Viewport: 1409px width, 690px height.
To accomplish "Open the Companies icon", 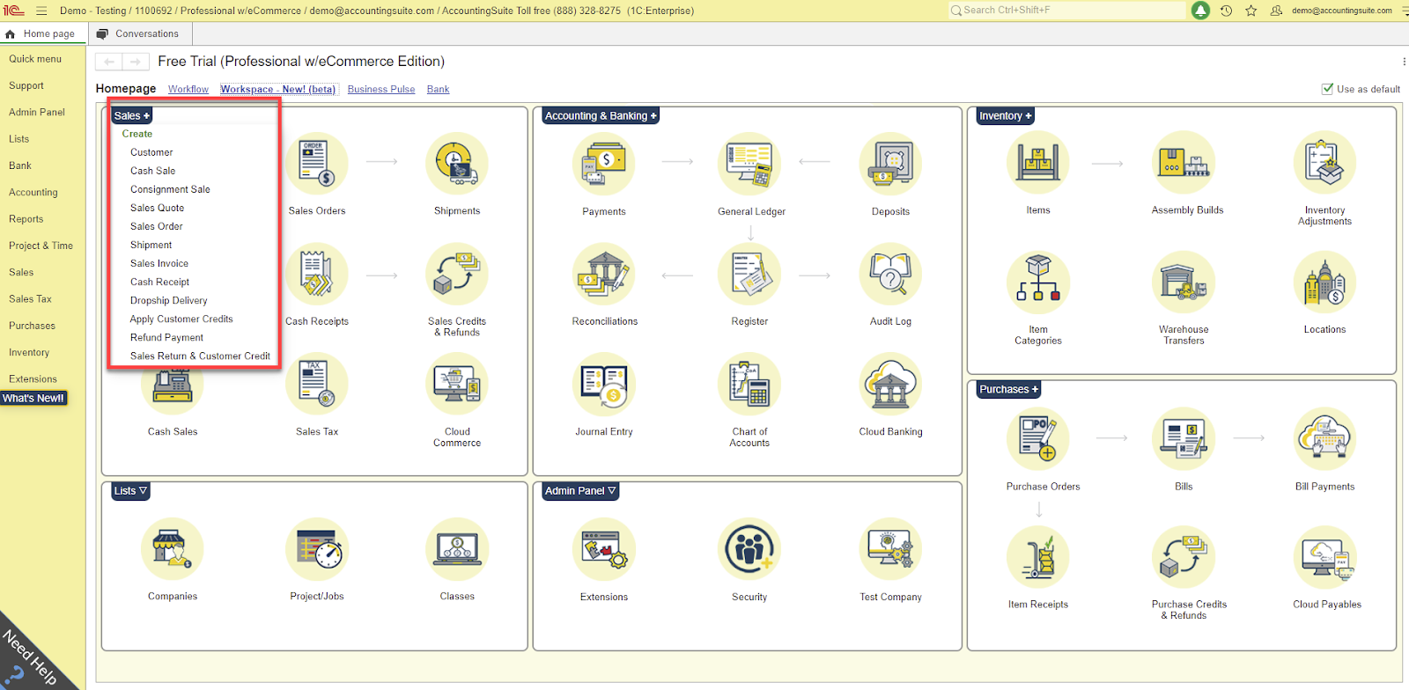I will click(173, 549).
